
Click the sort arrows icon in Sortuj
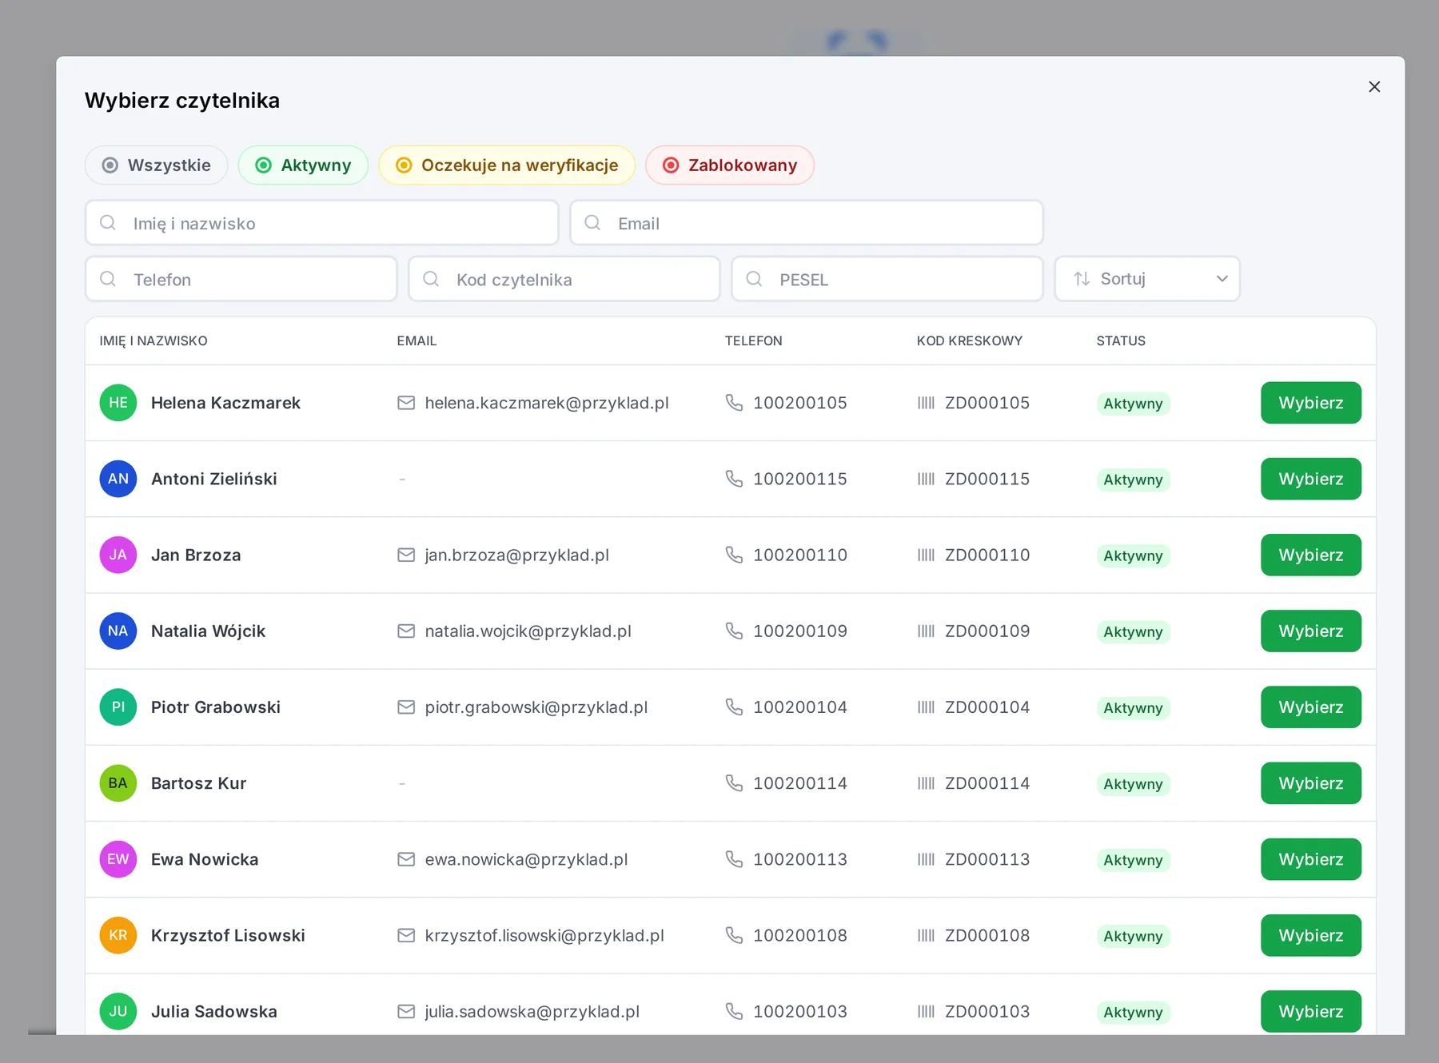1082,279
